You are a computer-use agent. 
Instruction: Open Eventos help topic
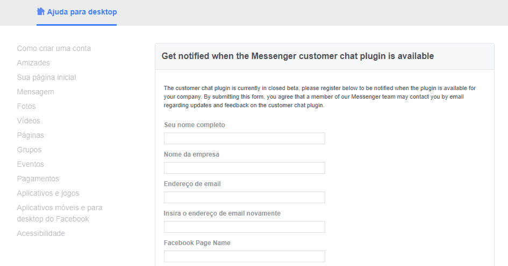pos(31,164)
